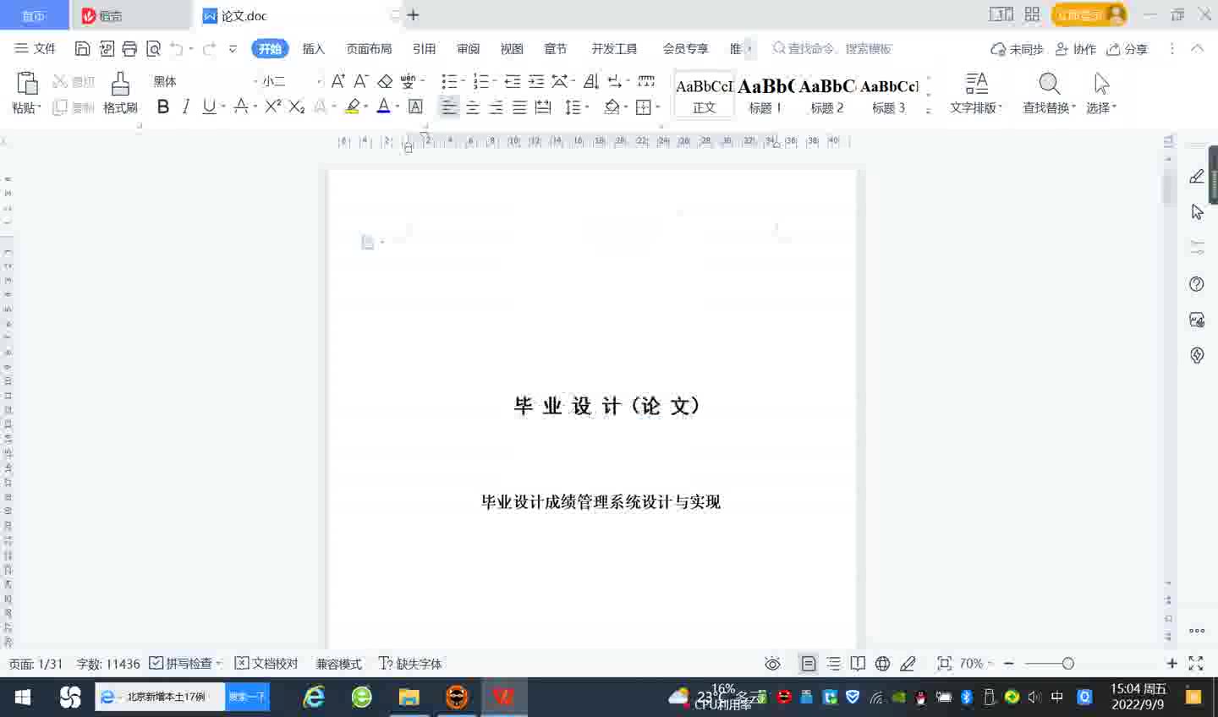The height and width of the screenshot is (717, 1218).
Task: Toggle center alignment
Action: coord(473,107)
